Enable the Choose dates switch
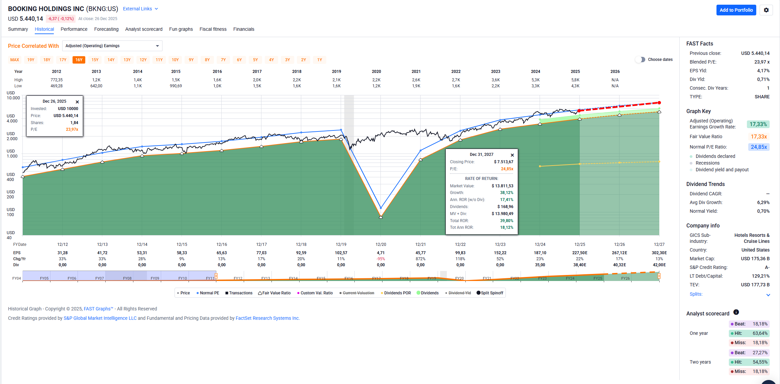780x384 pixels. pyautogui.click(x=640, y=60)
